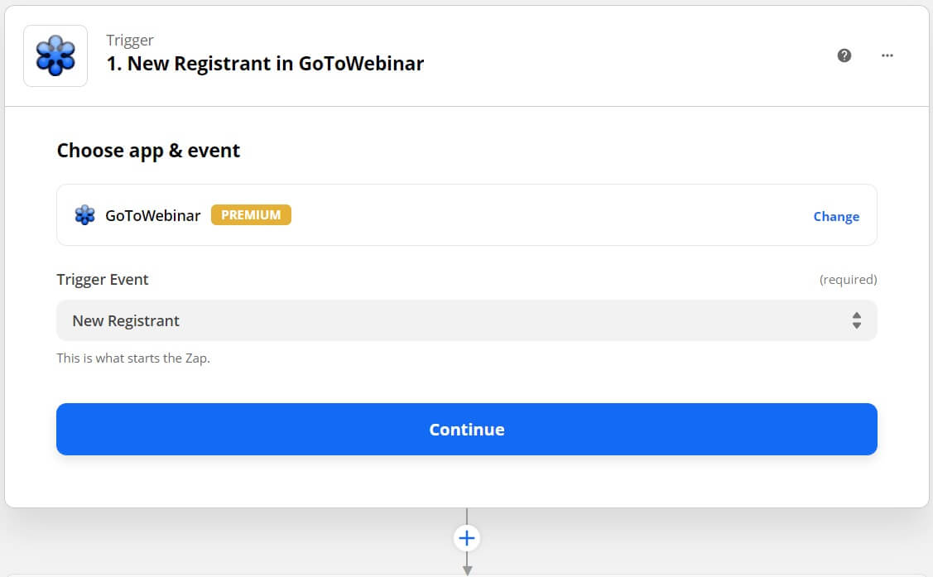The height and width of the screenshot is (577, 933).
Task: Click the helper text about starting the Zap
Action: pos(133,358)
